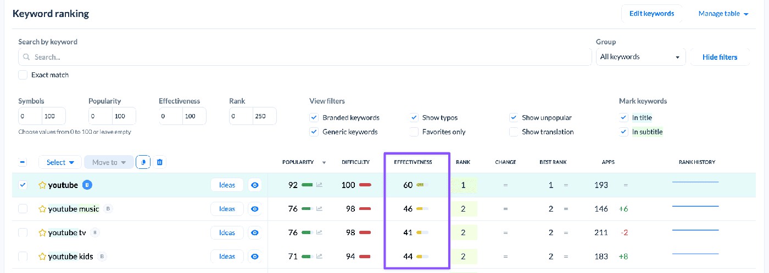Image resolution: width=769 pixels, height=273 pixels.
Task: Click the branded B badge on youtube
Action: pos(87,185)
